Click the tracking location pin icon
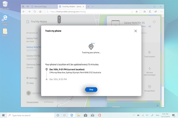Screen dimensions: 178x118 [91, 47]
